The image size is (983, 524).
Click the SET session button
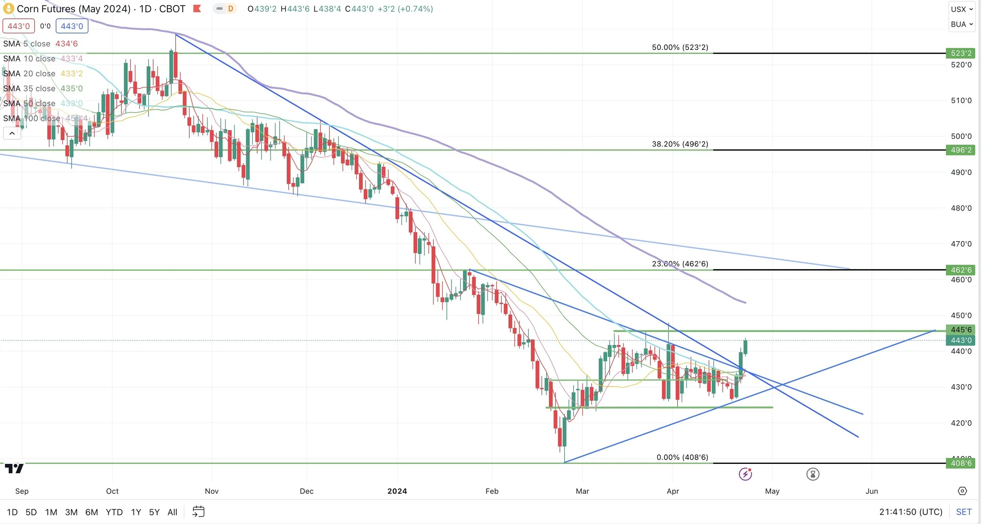pos(963,512)
